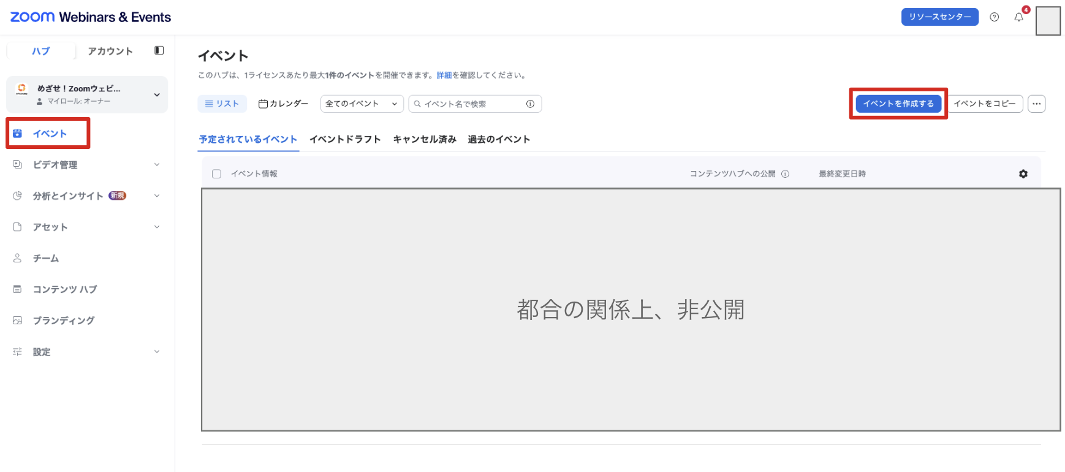Follow the 詳細 link in the description

click(x=444, y=75)
